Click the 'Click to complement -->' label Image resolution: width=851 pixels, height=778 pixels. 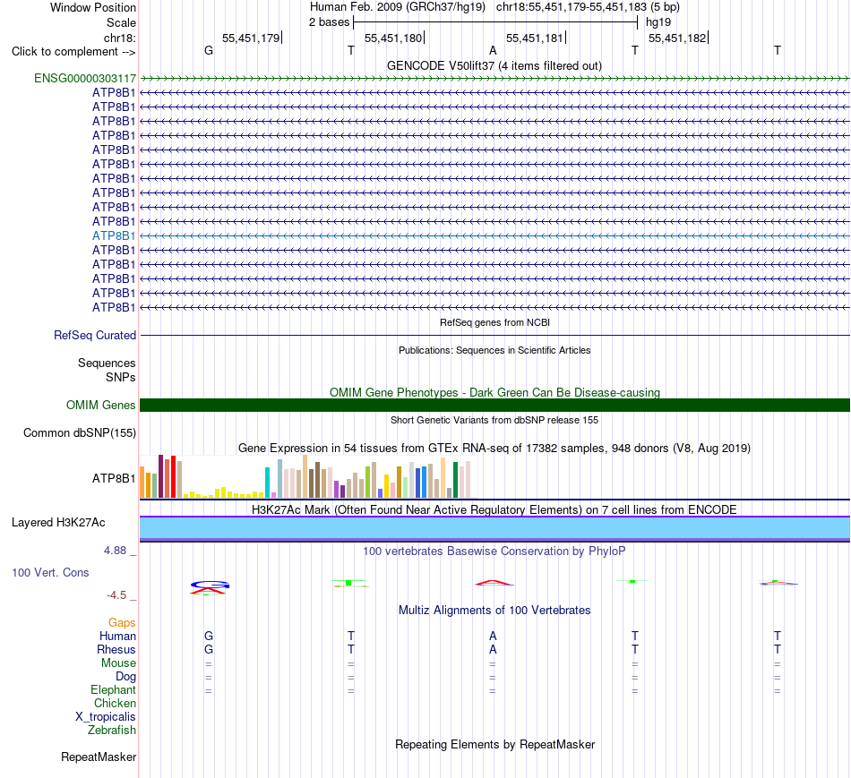(73, 52)
